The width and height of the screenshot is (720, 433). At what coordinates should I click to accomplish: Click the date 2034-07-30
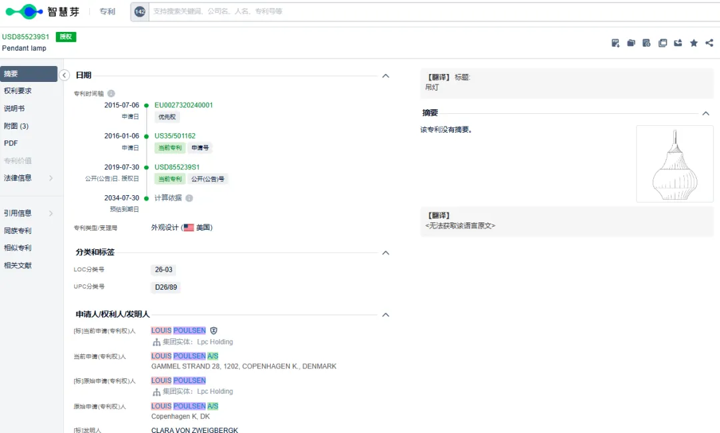pos(122,198)
